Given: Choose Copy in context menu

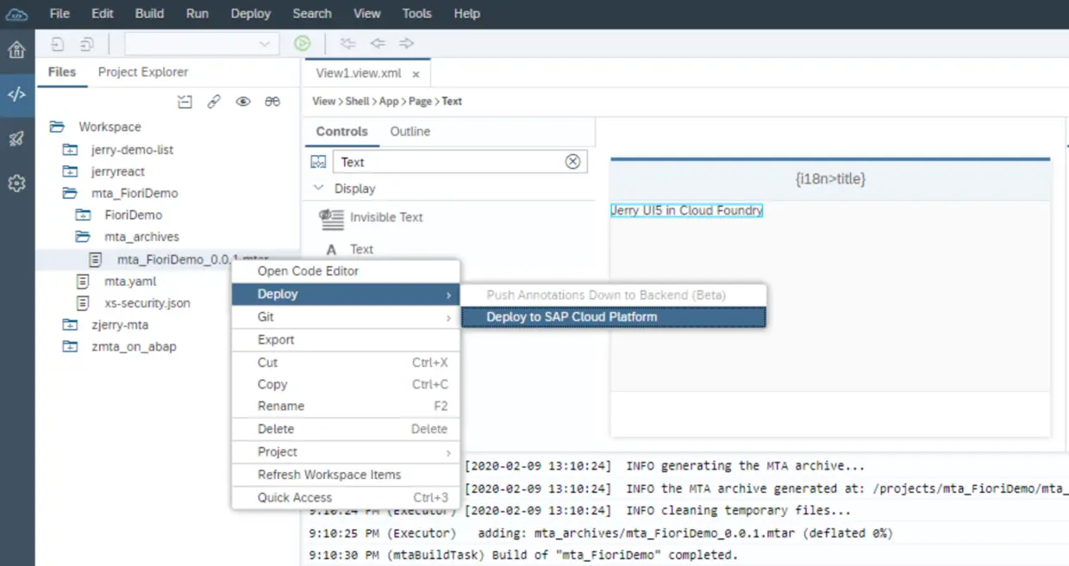Looking at the screenshot, I should click(346, 384).
